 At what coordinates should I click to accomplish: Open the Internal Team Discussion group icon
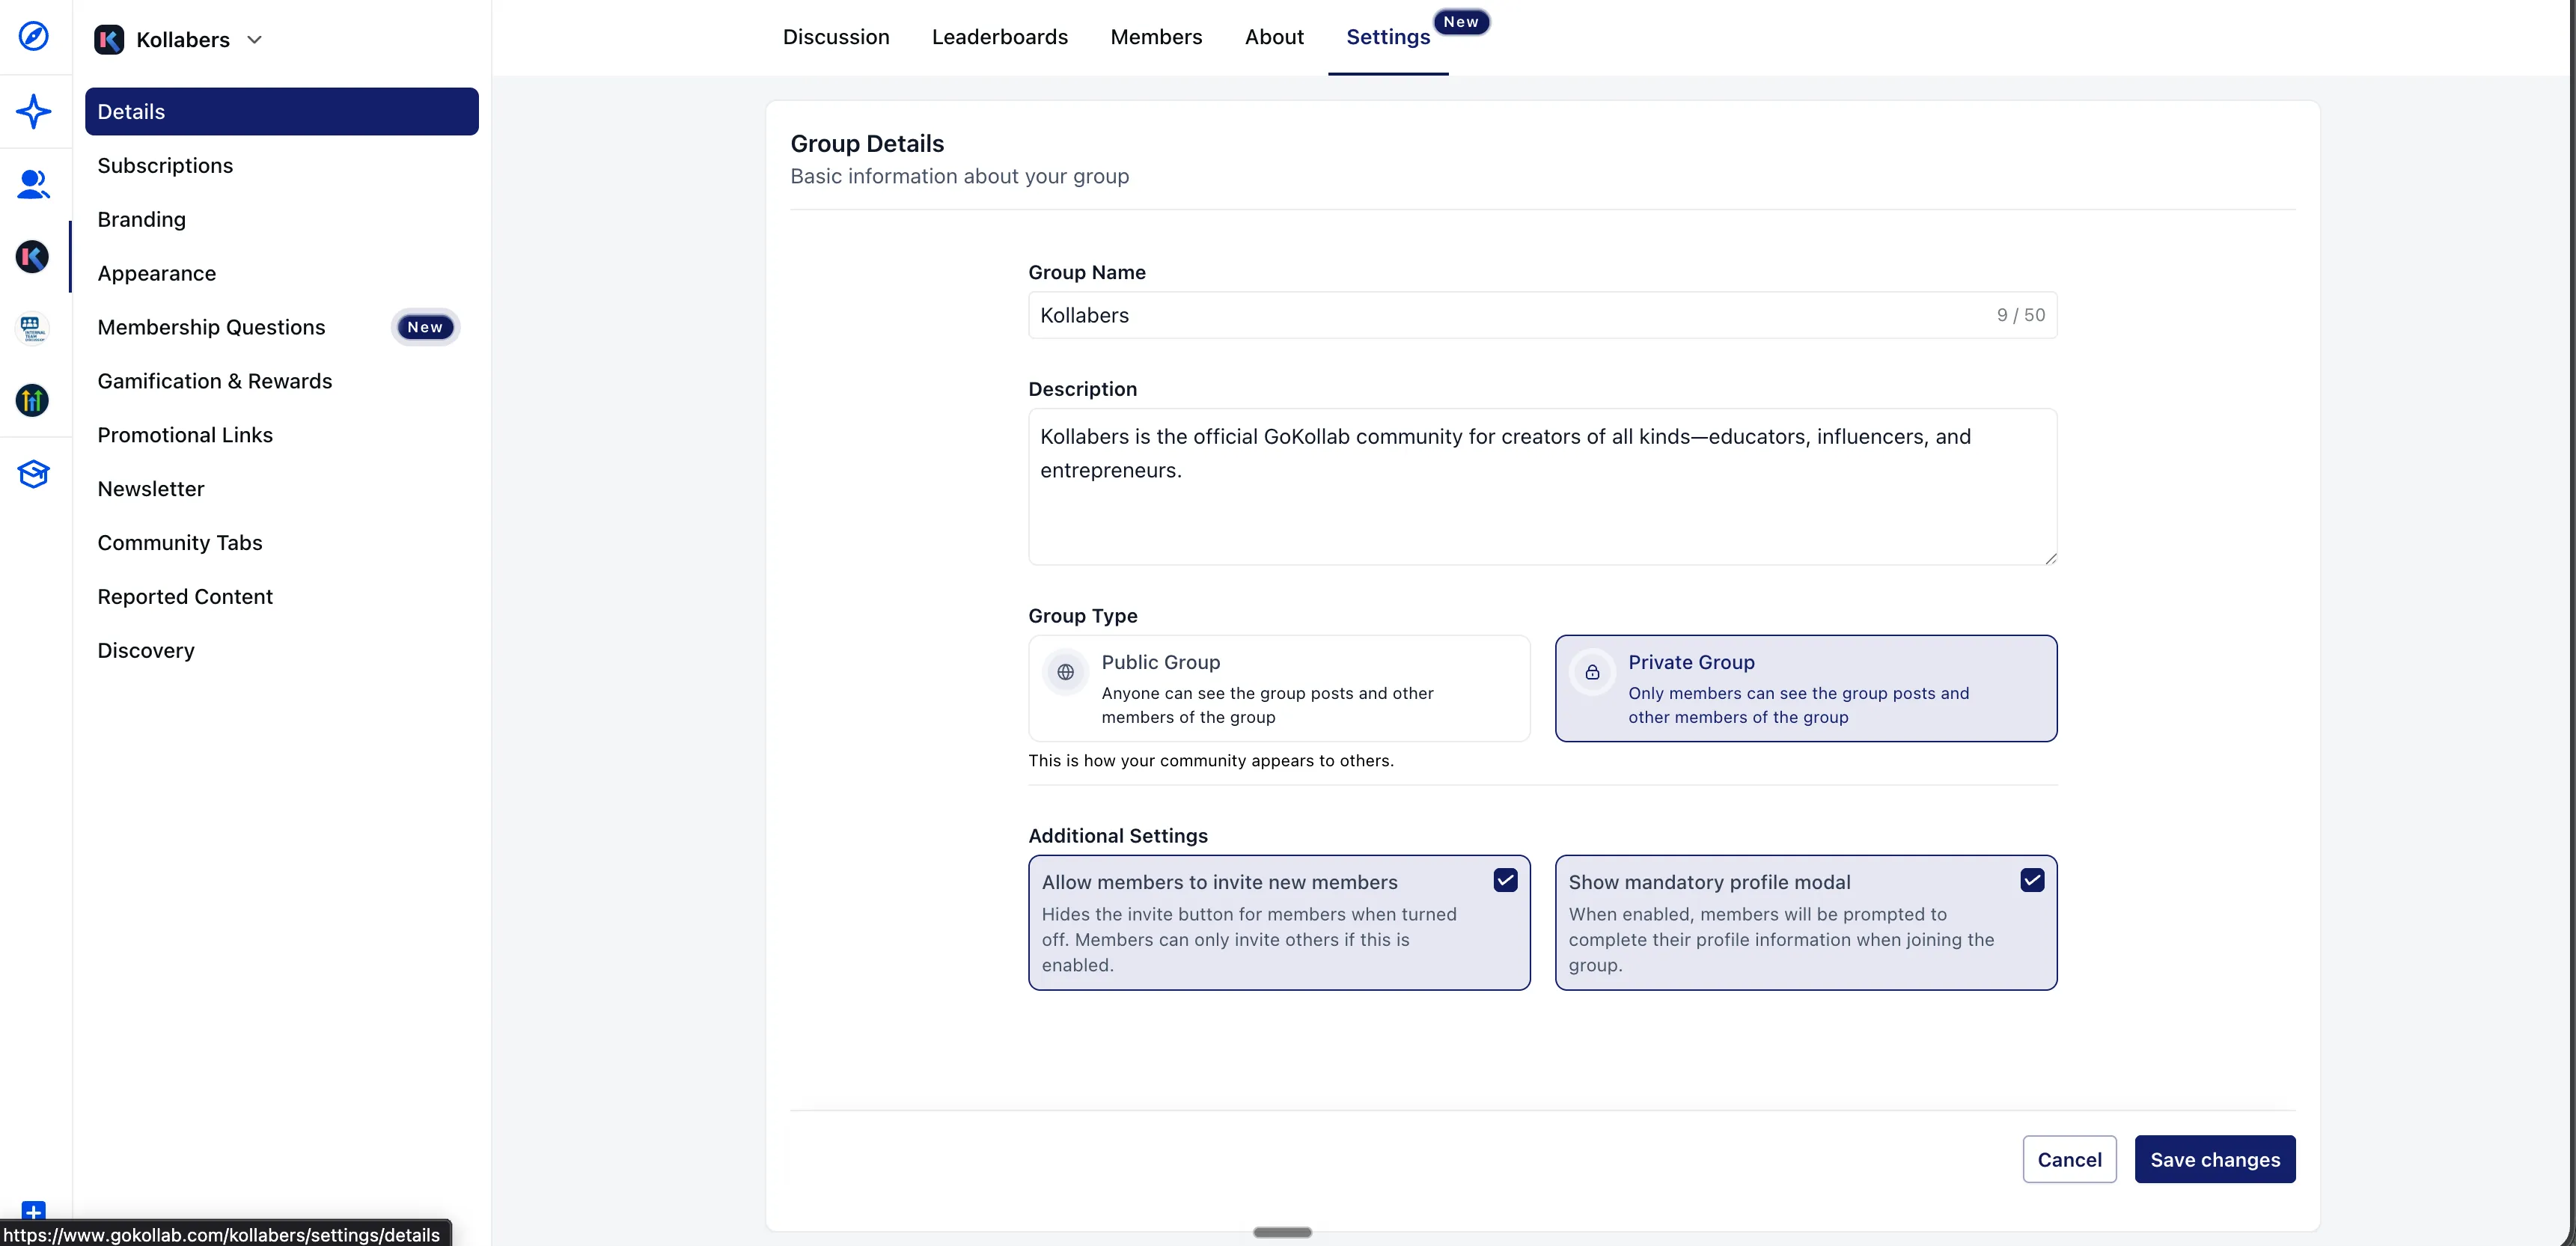(x=32, y=328)
